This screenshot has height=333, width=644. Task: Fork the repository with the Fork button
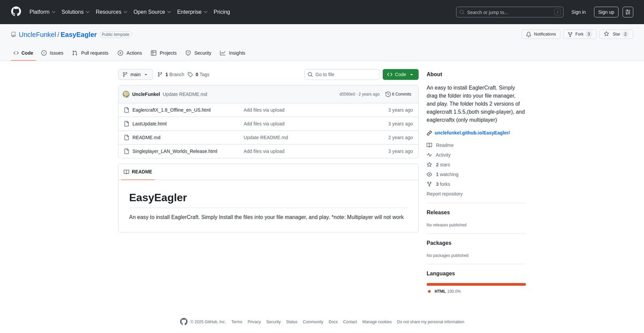pos(579,34)
